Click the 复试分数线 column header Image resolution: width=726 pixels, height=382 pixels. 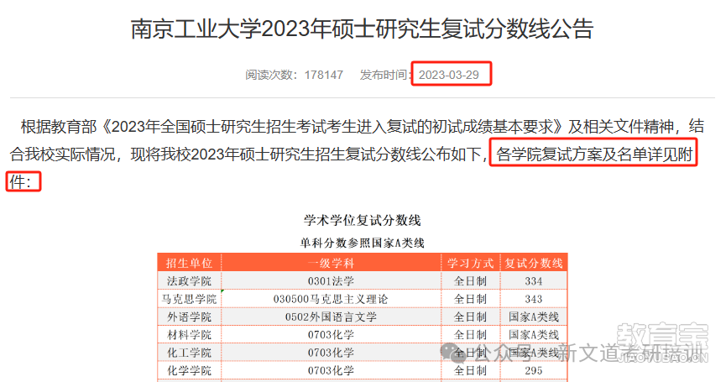pos(534,263)
